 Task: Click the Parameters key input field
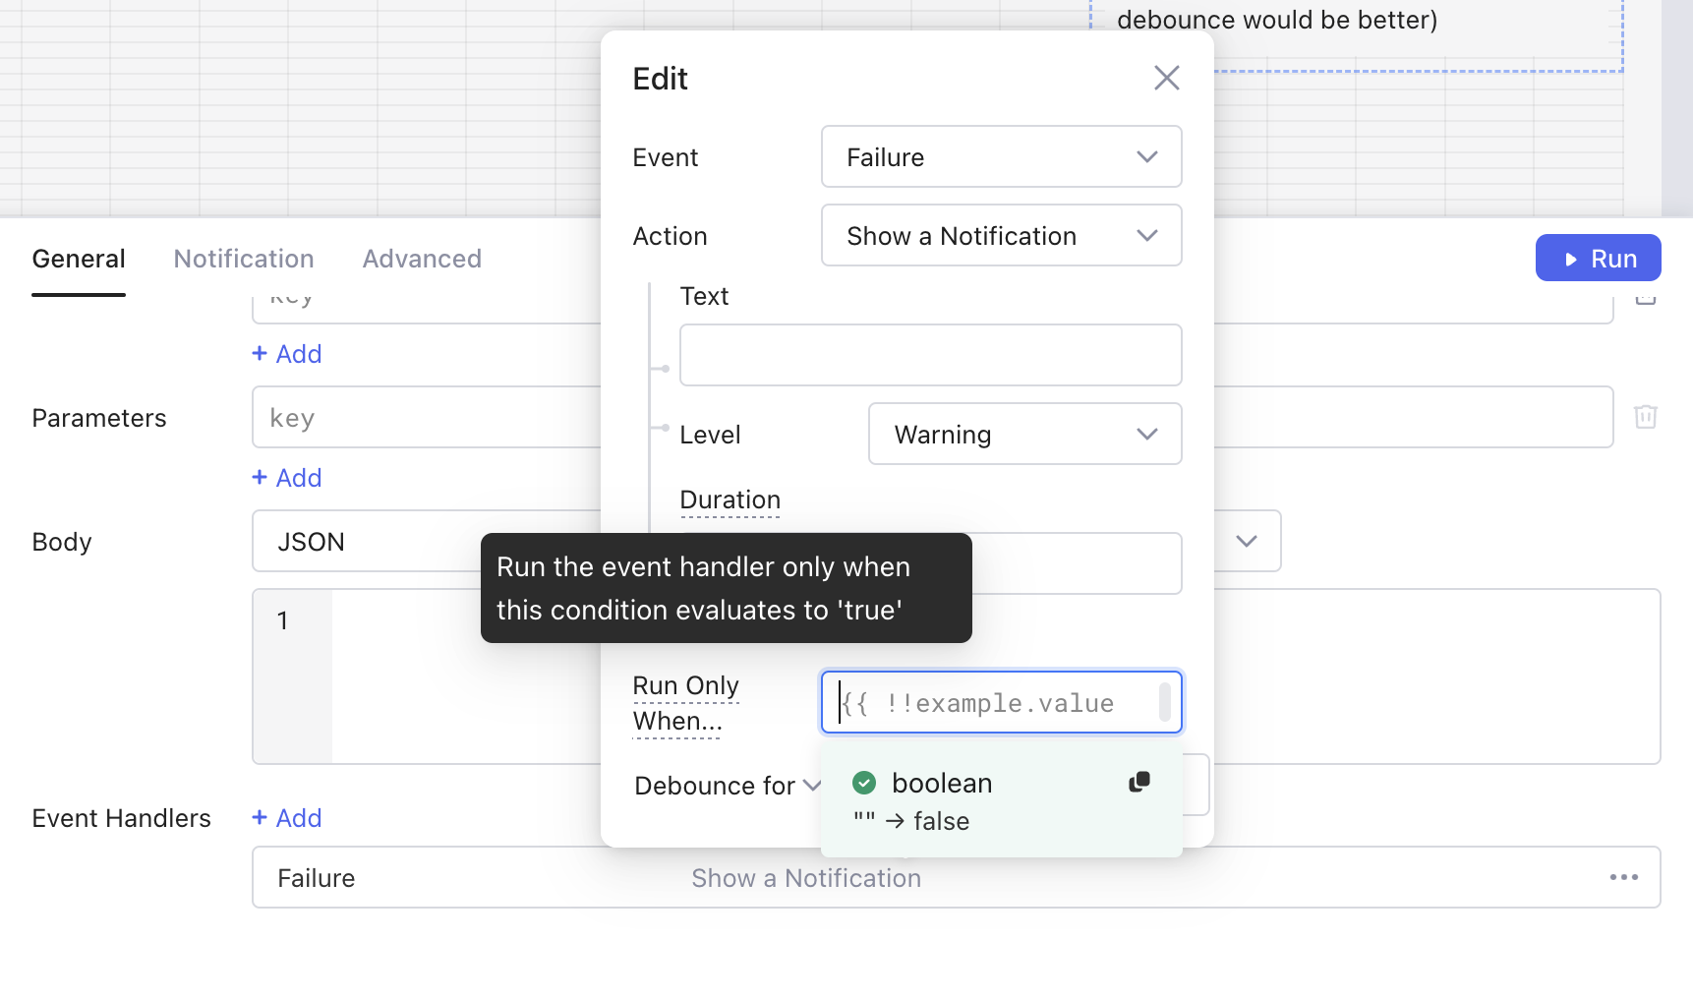[425, 418]
